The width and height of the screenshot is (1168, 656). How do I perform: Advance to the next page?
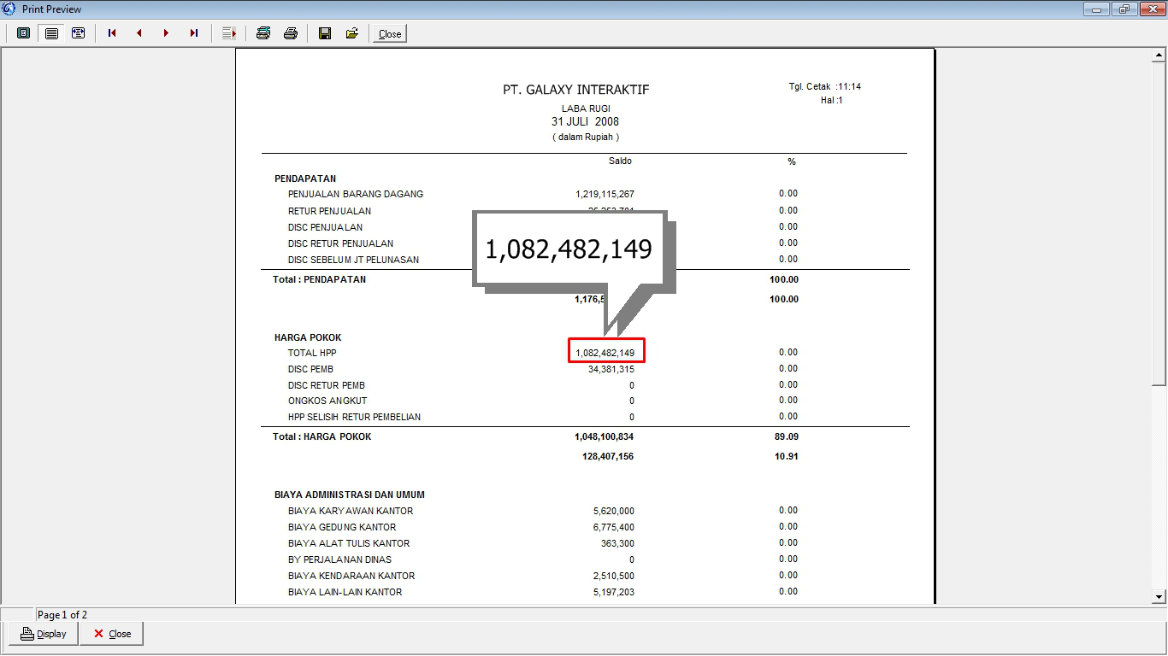click(x=167, y=33)
